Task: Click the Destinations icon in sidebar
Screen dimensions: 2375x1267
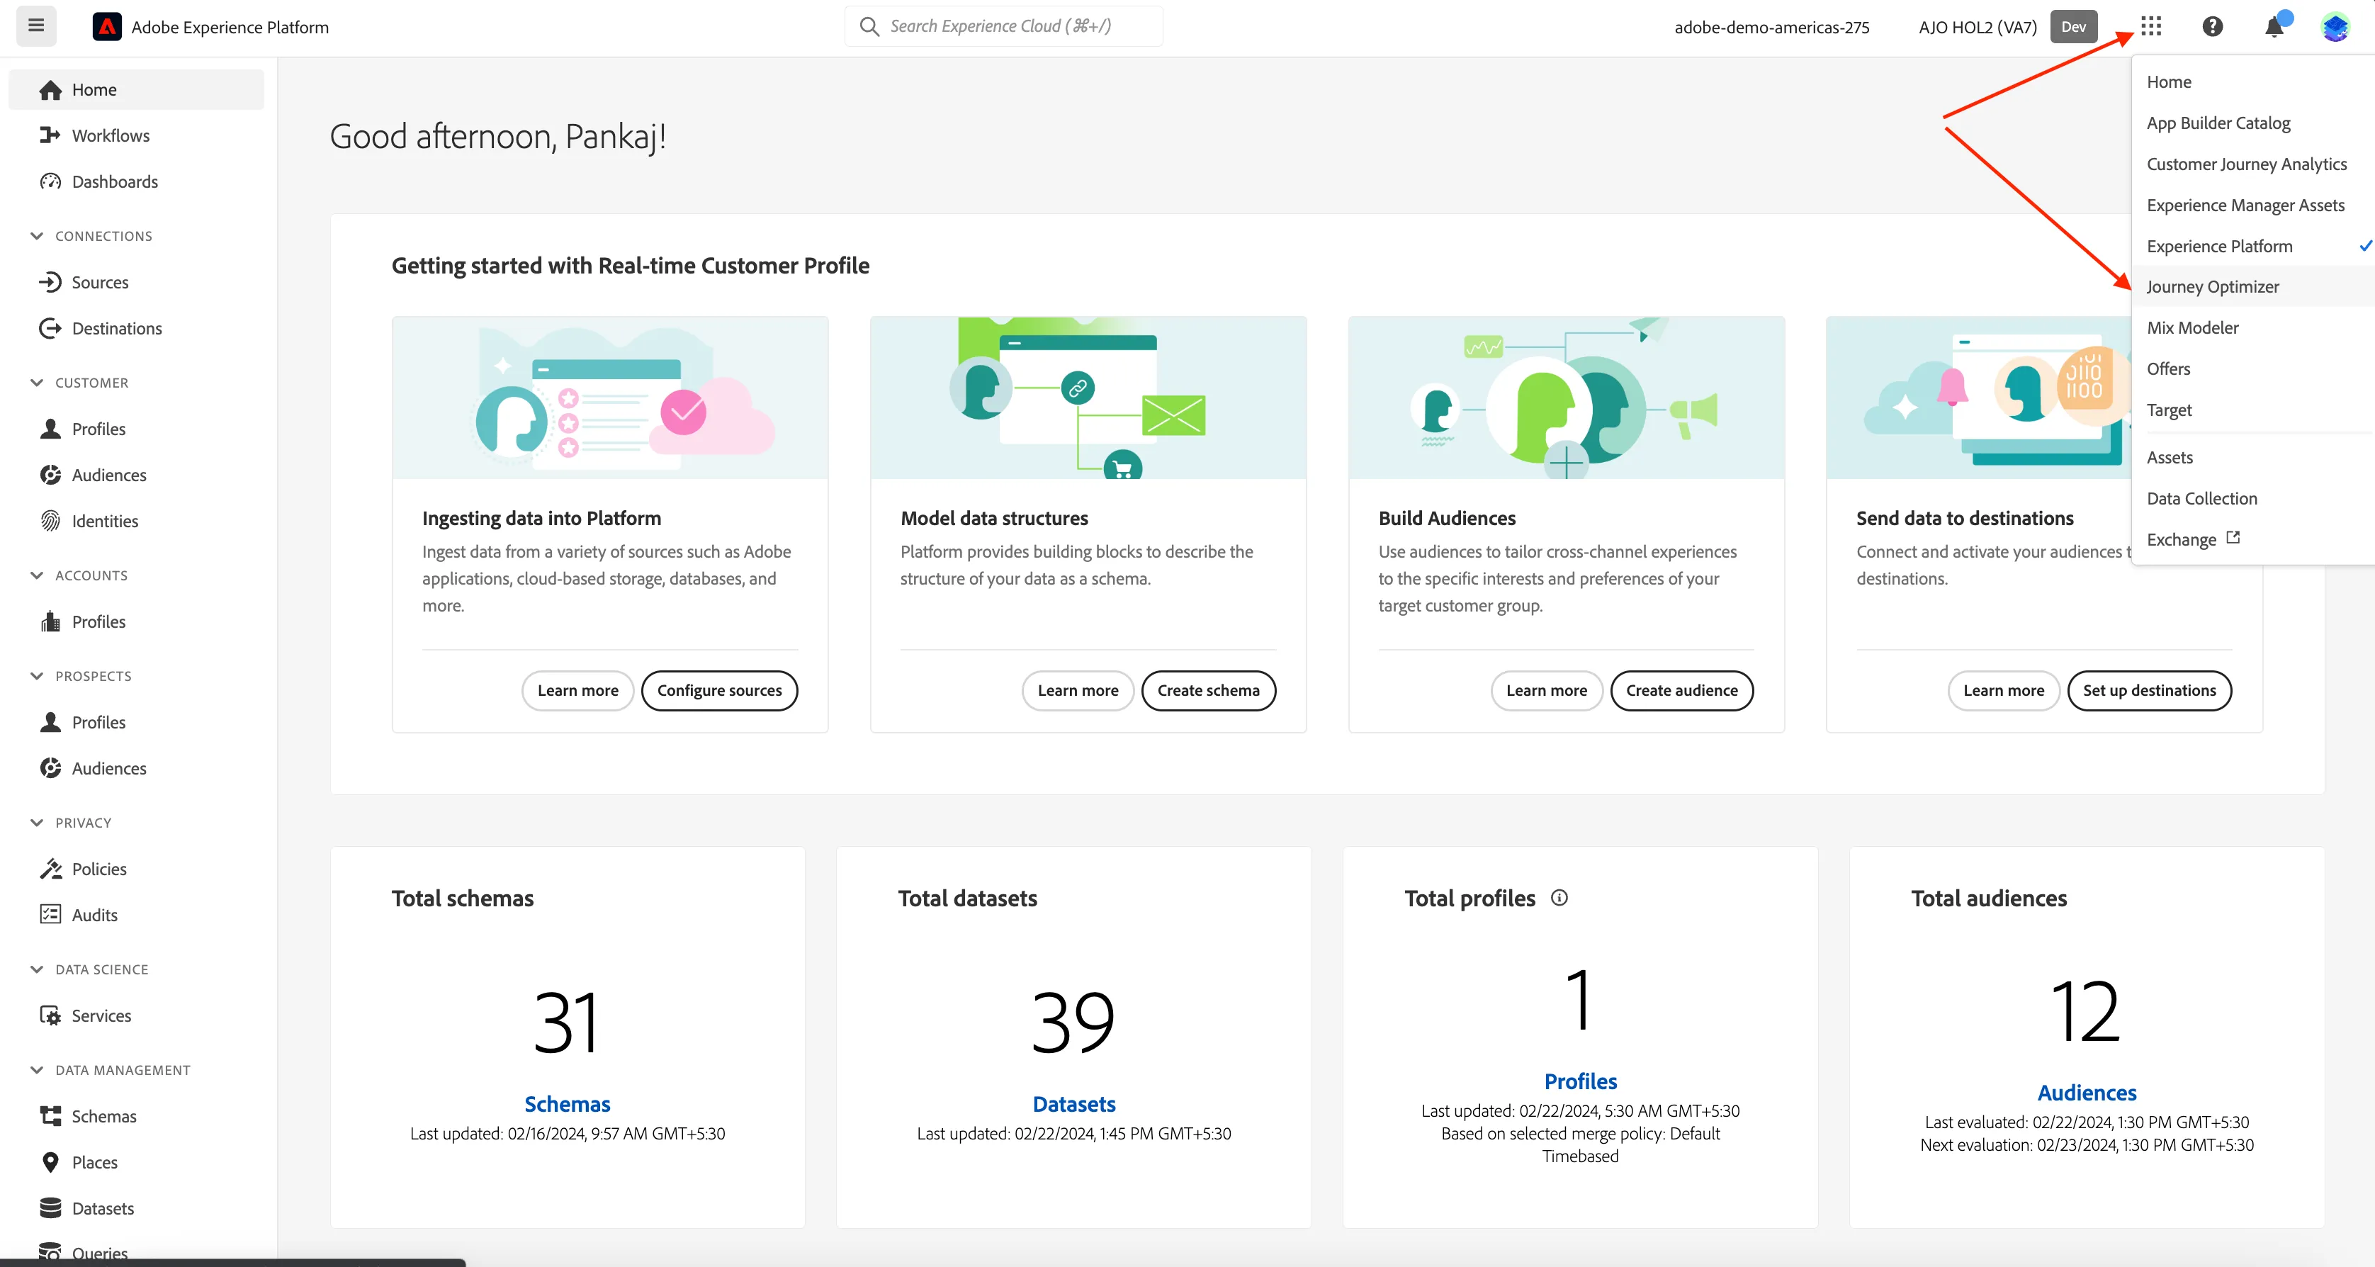Action: pyautogui.click(x=50, y=328)
